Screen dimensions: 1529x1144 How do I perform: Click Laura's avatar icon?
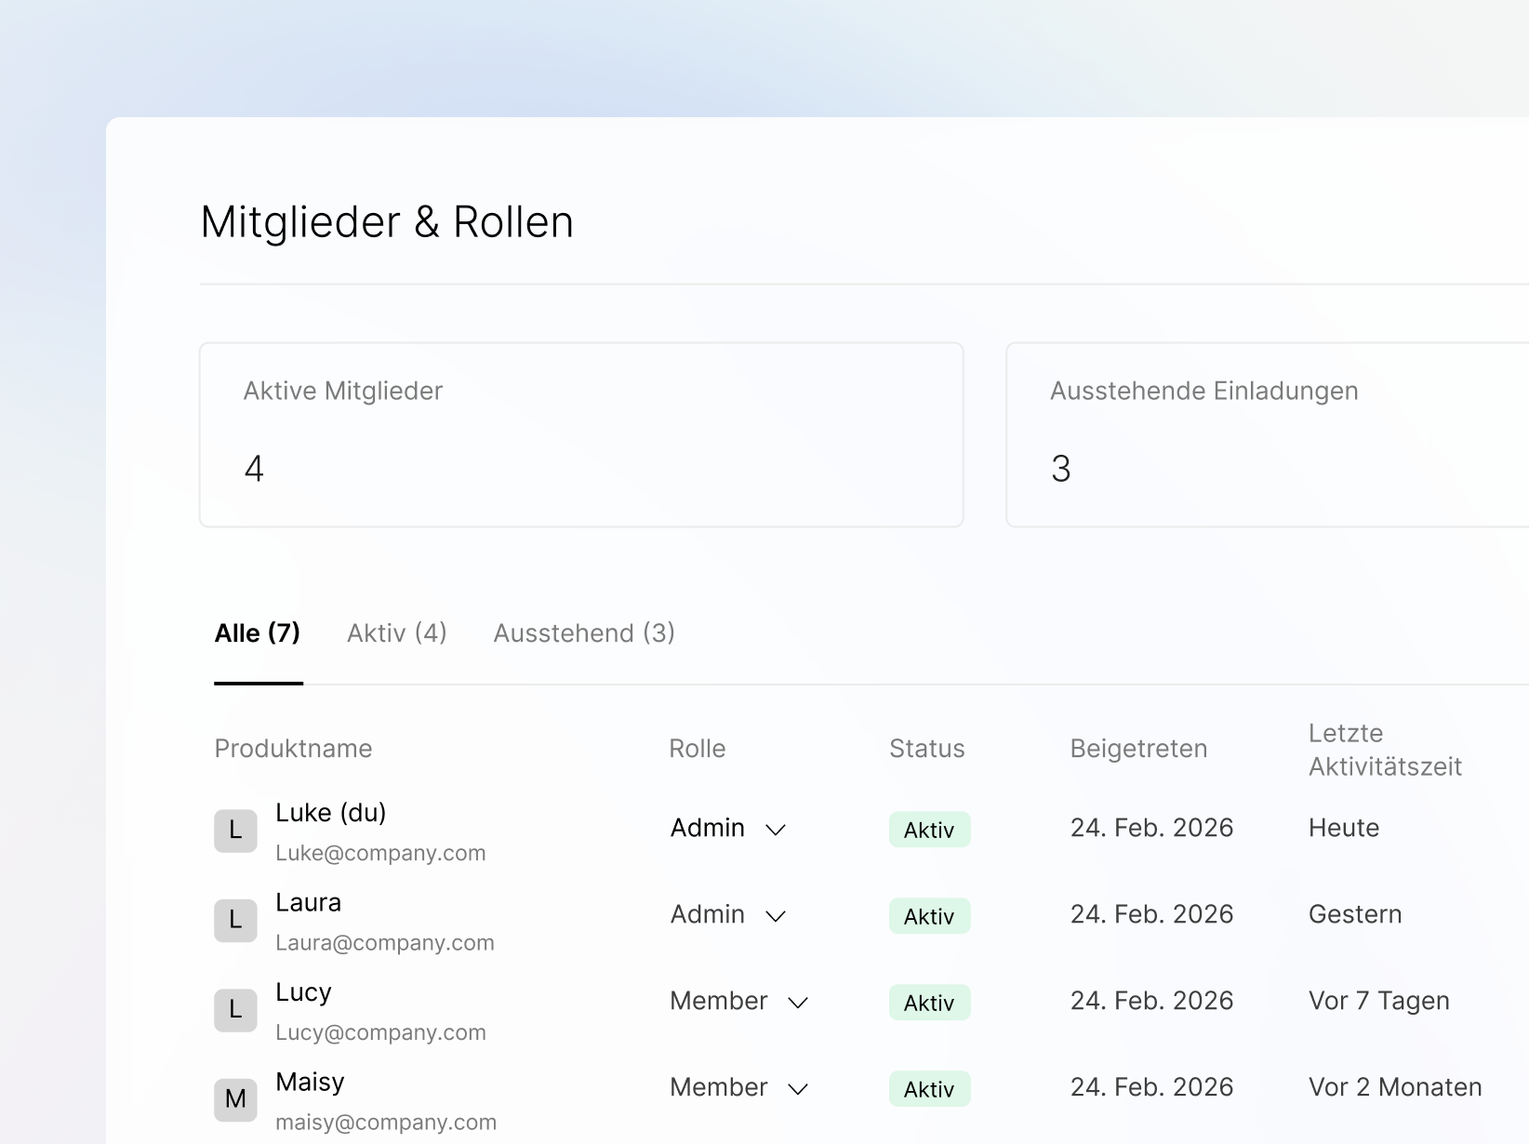pyautogui.click(x=235, y=920)
